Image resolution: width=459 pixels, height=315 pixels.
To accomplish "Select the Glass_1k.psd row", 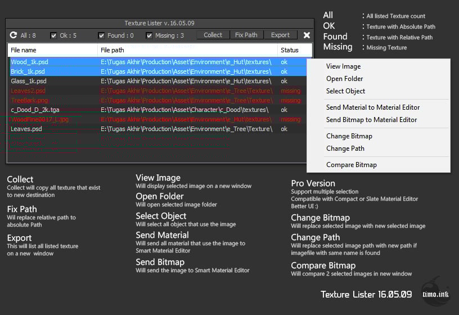I will coord(157,81).
